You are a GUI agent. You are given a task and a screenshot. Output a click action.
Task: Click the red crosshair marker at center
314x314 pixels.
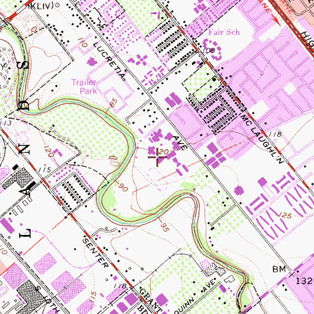pos(157,157)
